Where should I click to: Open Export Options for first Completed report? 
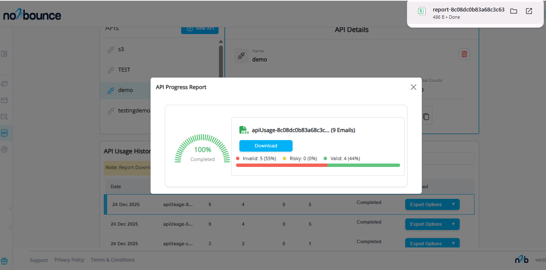click(432, 204)
